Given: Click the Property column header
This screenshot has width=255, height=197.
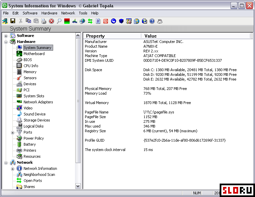Looking at the screenshot, I should [112, 36].
